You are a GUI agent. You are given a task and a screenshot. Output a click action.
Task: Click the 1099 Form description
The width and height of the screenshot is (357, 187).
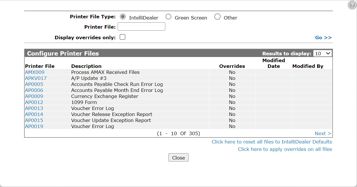pos(84,102)
